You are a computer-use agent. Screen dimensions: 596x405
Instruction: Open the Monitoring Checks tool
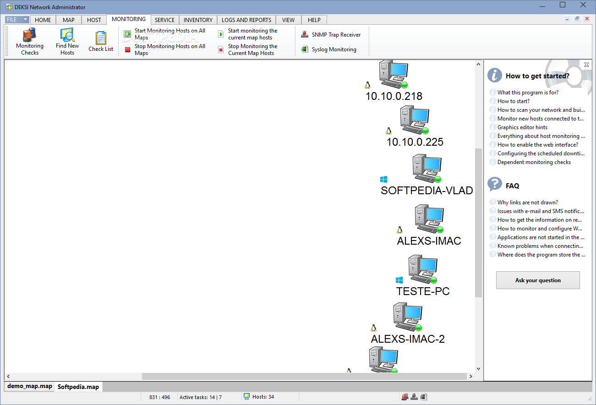(30, 42)
